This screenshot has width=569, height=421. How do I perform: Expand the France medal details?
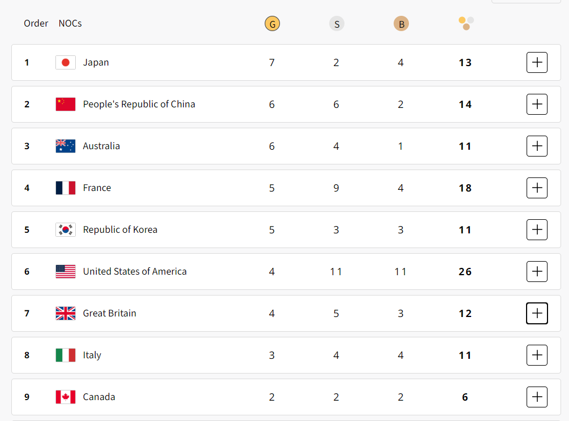point(537,188)
